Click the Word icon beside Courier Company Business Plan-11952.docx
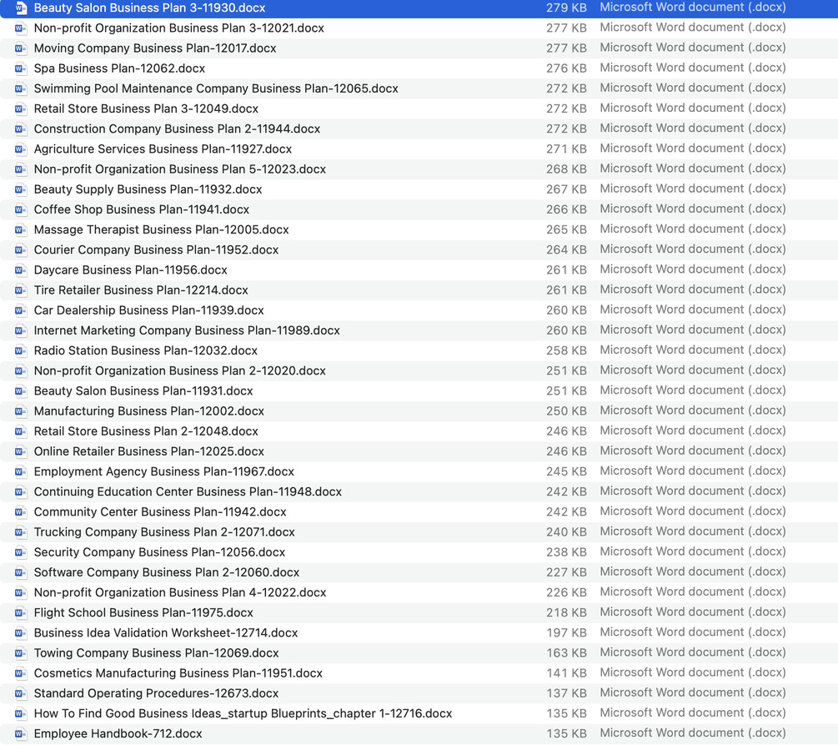Screen dimensions: 838x745 (21, 249)
